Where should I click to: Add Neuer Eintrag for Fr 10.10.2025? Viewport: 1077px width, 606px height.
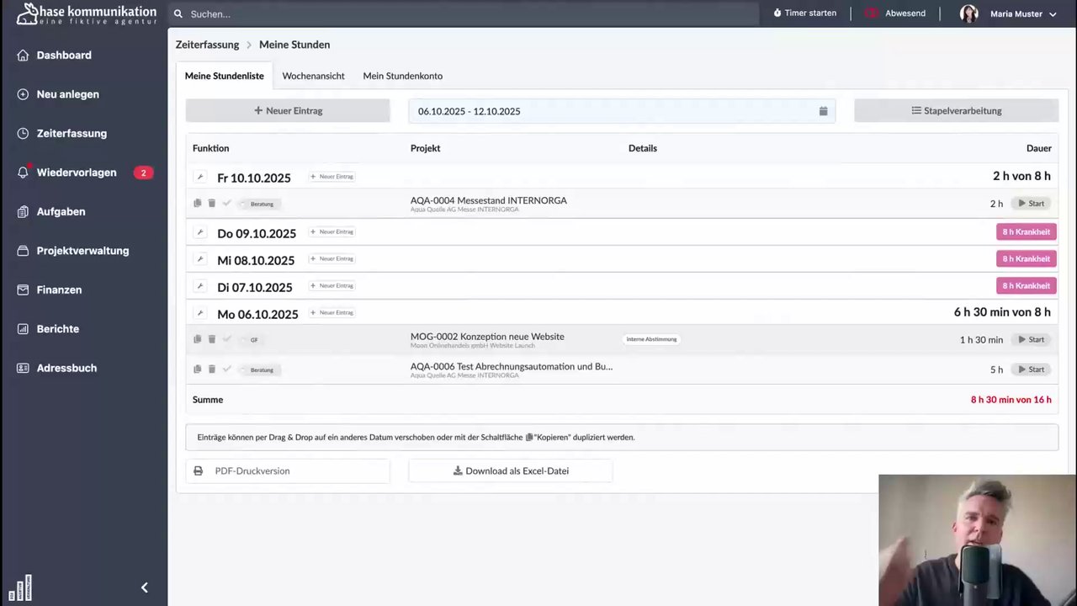[x=332, y=177]
